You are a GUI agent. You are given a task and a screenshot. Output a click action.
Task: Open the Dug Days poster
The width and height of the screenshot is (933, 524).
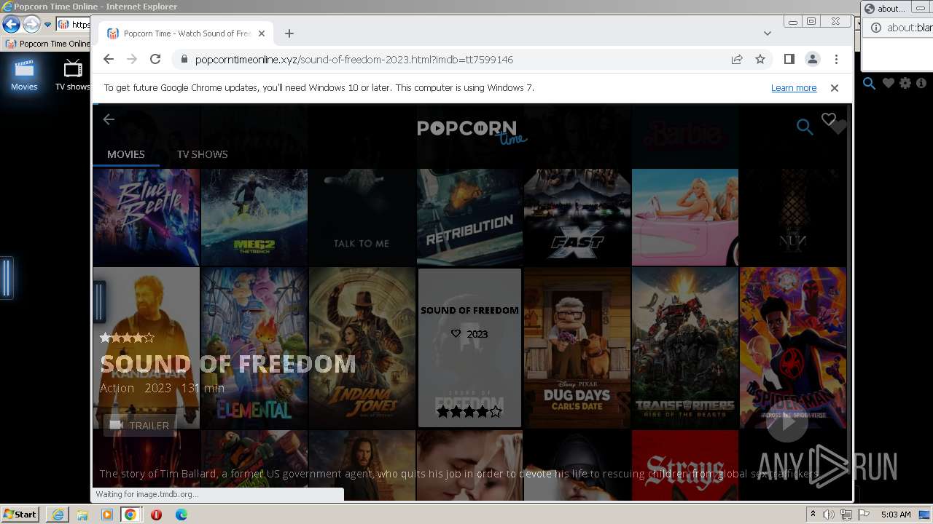coord(577,348)
